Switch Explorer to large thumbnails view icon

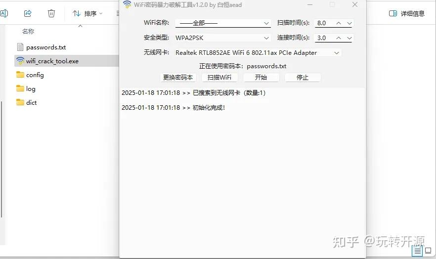(429, 251)
